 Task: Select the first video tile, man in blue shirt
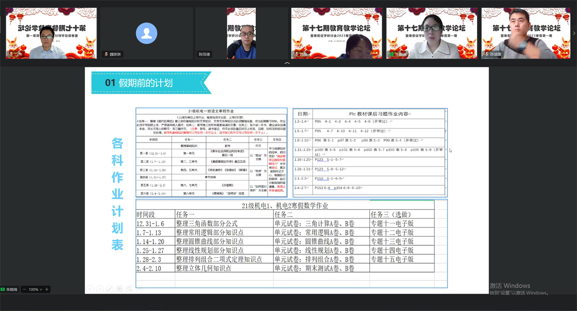pos(51,33)
